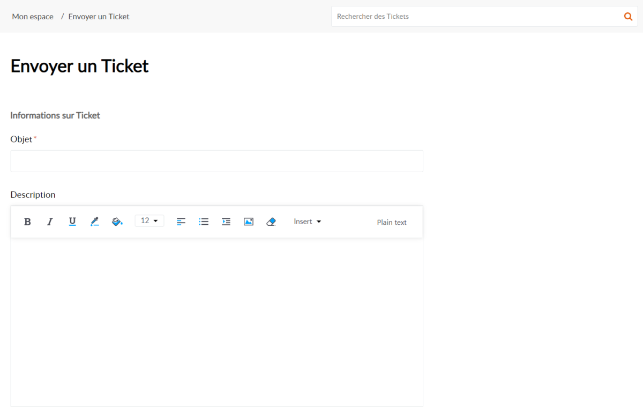Open the font color picker
643x413 pixels.
point(95,222)
